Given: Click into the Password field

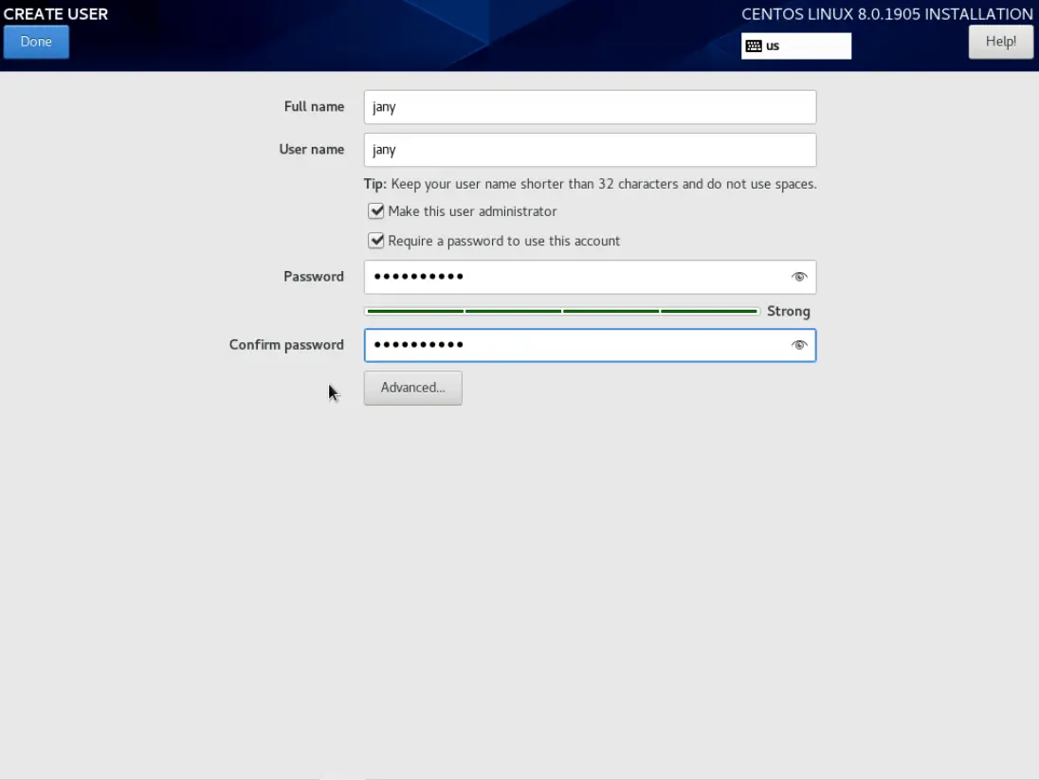Looking at the screenshot, I should [590, 277].
